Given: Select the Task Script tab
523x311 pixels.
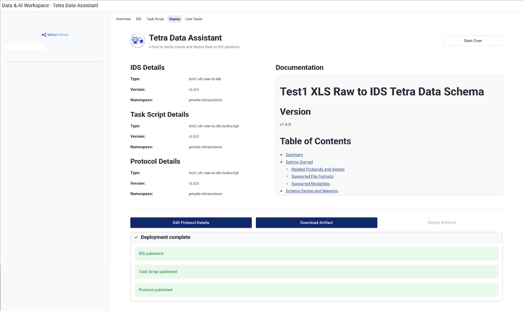Looking at the screenshot, I should 155,19.
